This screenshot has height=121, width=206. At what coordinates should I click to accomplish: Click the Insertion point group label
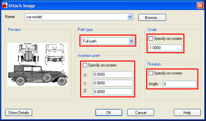[x=89, y=56]
